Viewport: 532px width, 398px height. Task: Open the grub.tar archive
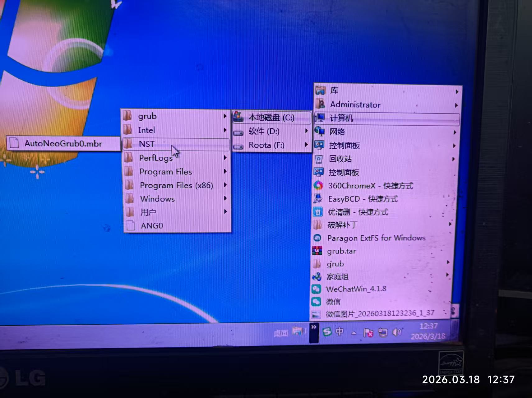click(x=341, y=251)
